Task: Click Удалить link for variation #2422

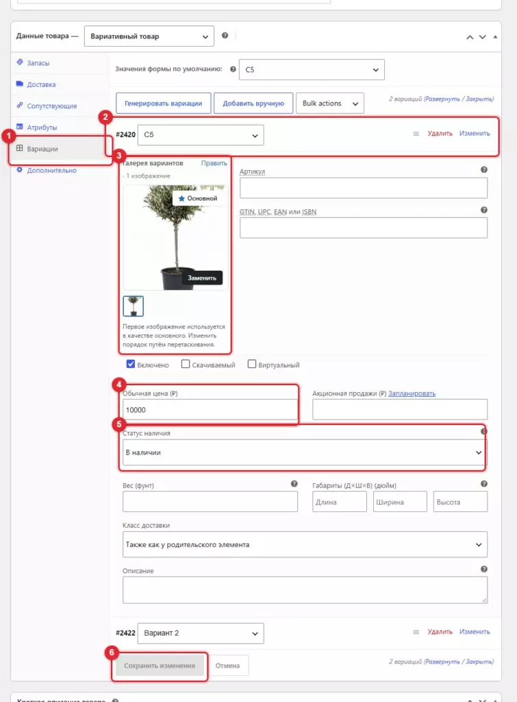Action: [440, 631]
